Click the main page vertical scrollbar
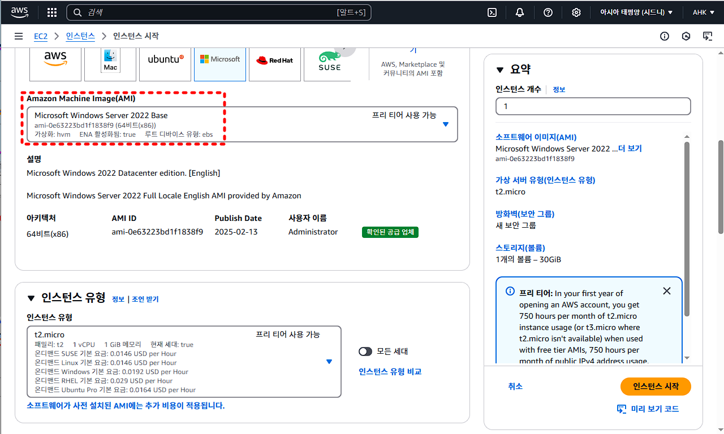The image size is (724, 434). 721,186
